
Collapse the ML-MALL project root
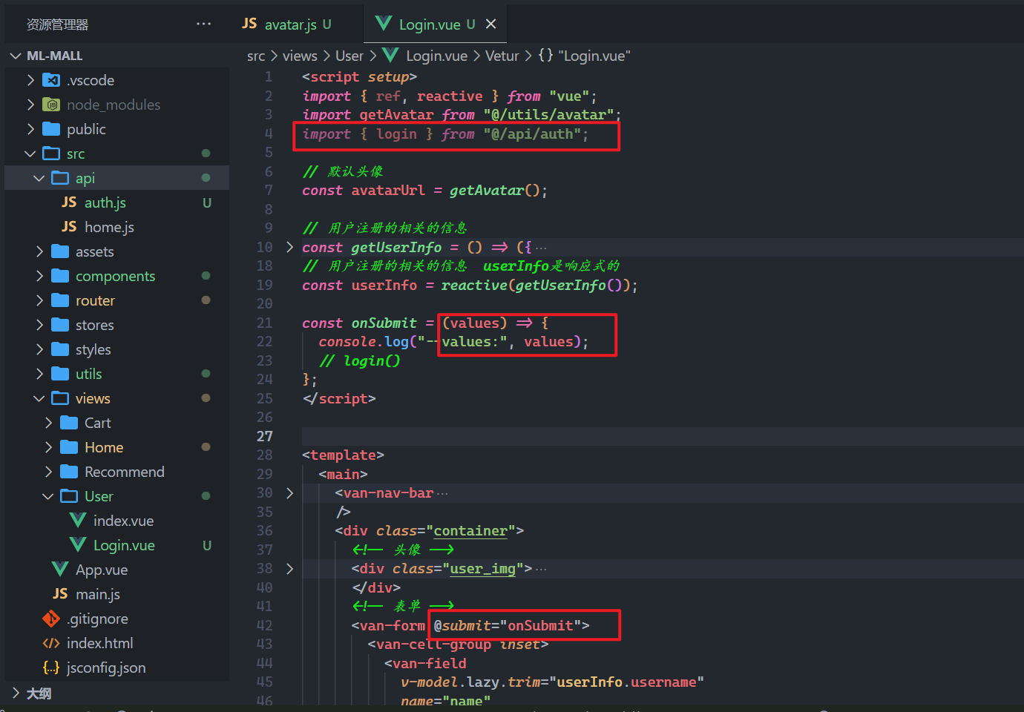[16, 56]
